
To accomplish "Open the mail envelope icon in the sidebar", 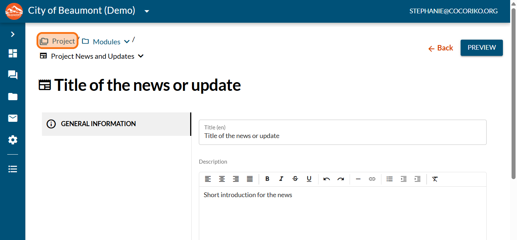I will pyautogui.click(x=13, y=118).
